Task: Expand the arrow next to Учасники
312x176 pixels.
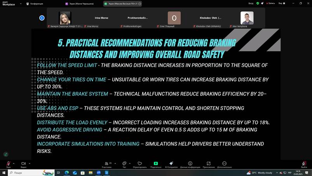Action: tap(115, 163)
